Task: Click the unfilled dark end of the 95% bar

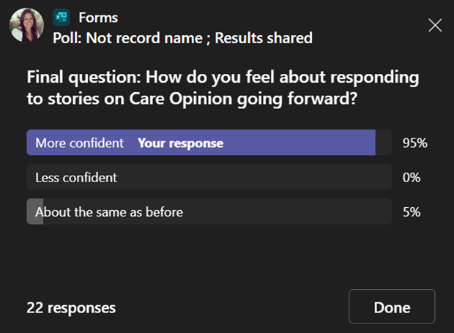Action: [384, 142]
